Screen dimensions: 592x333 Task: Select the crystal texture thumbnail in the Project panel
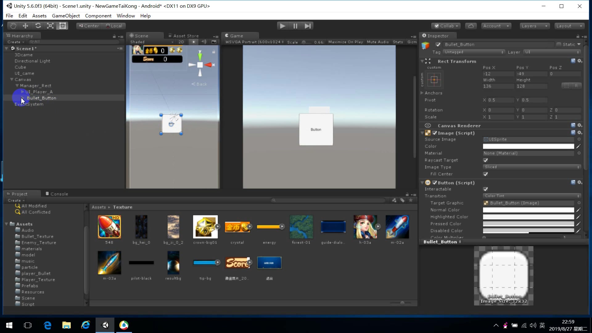click(237, 227)
